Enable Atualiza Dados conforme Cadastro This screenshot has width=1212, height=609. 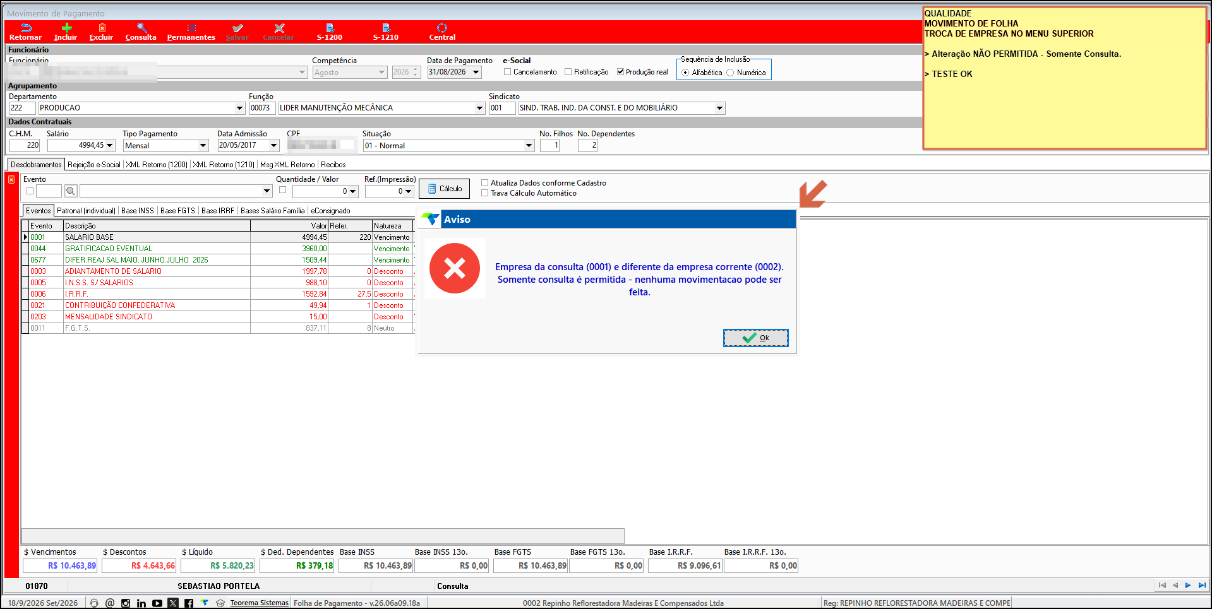click(485, 183)
